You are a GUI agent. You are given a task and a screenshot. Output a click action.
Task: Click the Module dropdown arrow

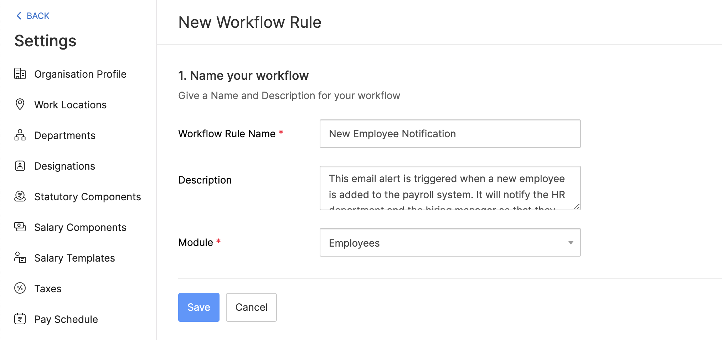tap(571, 243)
